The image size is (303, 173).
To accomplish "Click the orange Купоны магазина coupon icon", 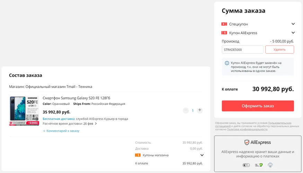I will (x=138, y=155).
